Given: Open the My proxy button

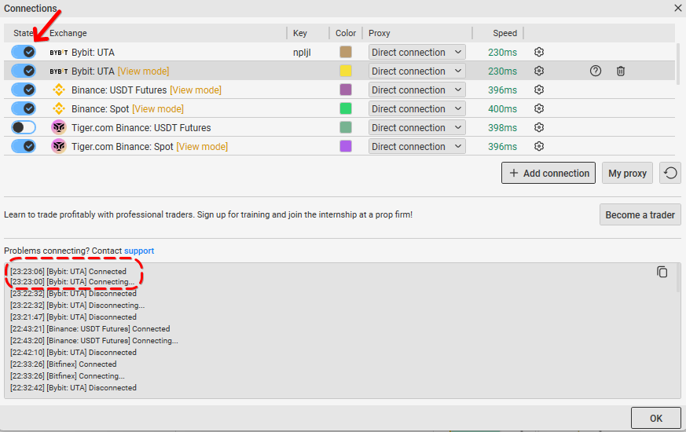Looking at the screenshot, I should tap(627, 173).
